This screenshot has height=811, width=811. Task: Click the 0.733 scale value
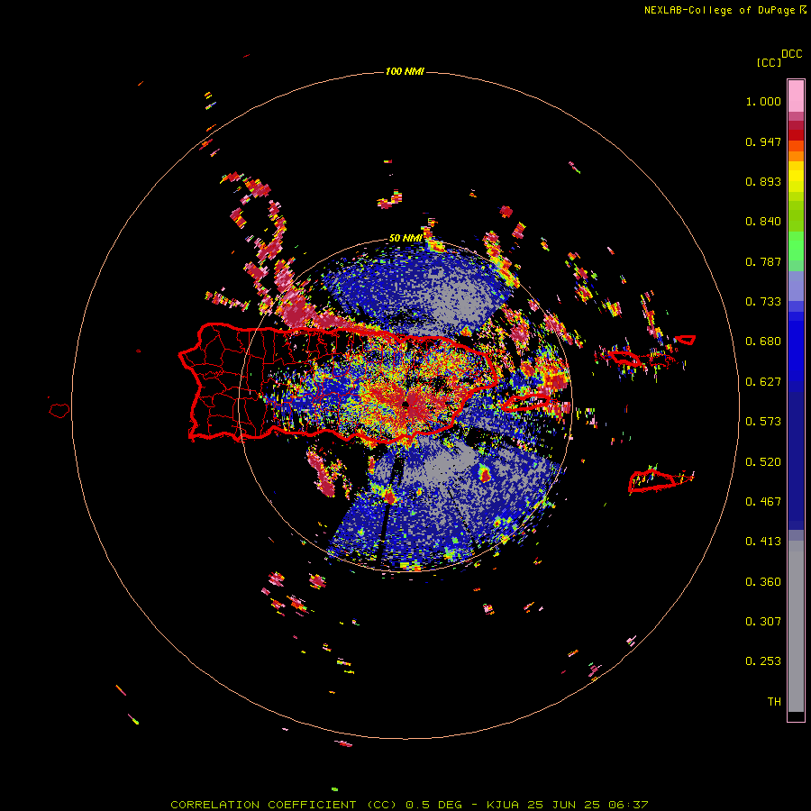763,302
